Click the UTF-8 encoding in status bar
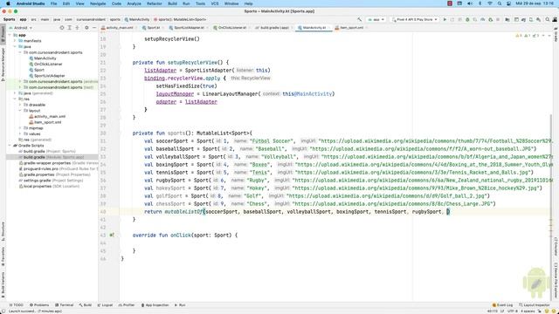This screenshot has width=559, height=314. 513,311
